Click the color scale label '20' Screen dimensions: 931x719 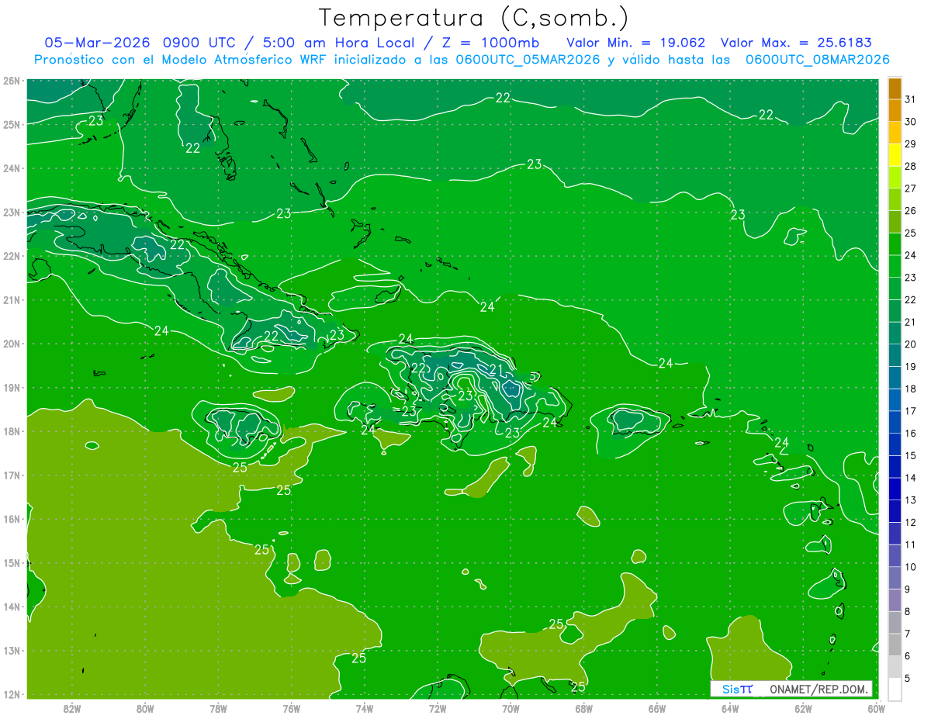911,344
